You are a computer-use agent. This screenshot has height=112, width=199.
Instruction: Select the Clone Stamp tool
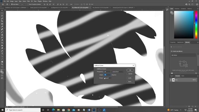click(2, 35)
